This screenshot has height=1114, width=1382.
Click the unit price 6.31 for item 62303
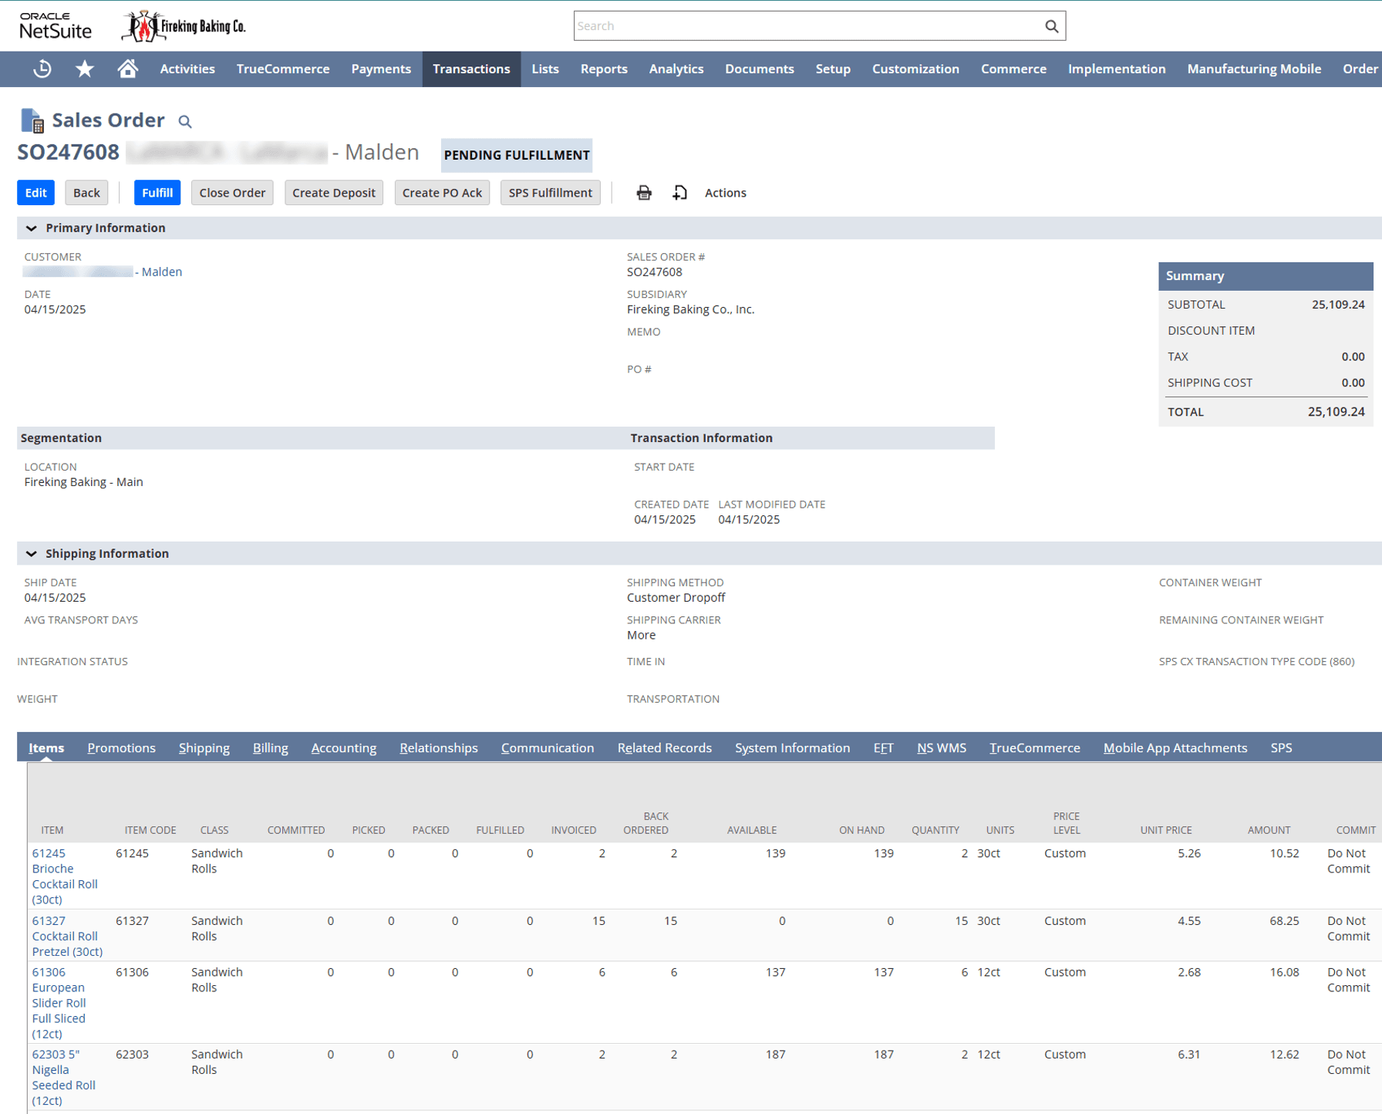click(1189, 1054)
